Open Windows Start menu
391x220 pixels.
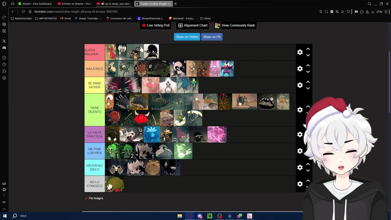[x=5, y=216]
